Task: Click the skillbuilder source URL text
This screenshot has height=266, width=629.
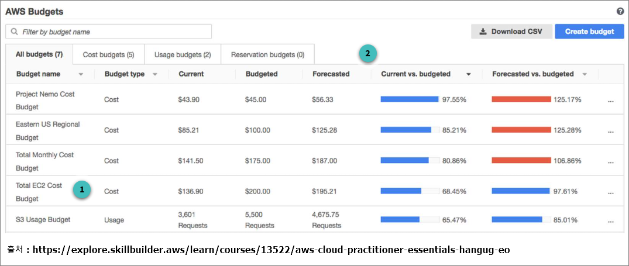Action: click(x=271, y=250)
